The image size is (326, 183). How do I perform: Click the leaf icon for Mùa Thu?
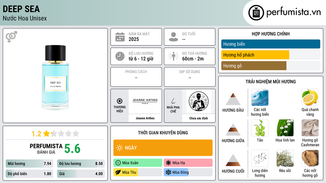118,172
